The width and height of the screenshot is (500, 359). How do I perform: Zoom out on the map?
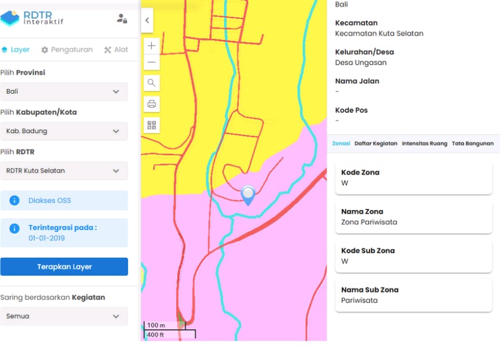[152, 62]
